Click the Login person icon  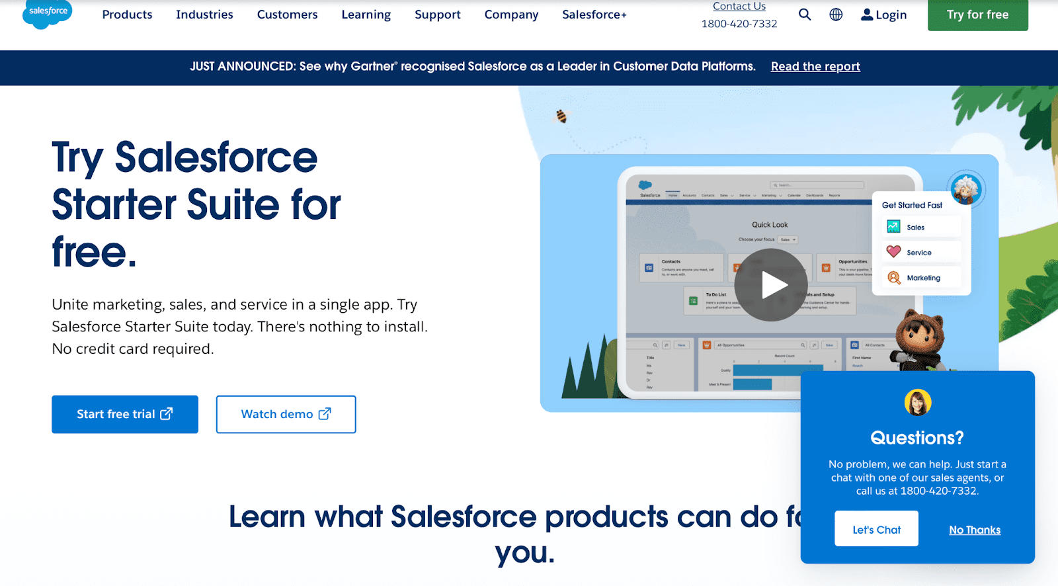coord(867,15)
